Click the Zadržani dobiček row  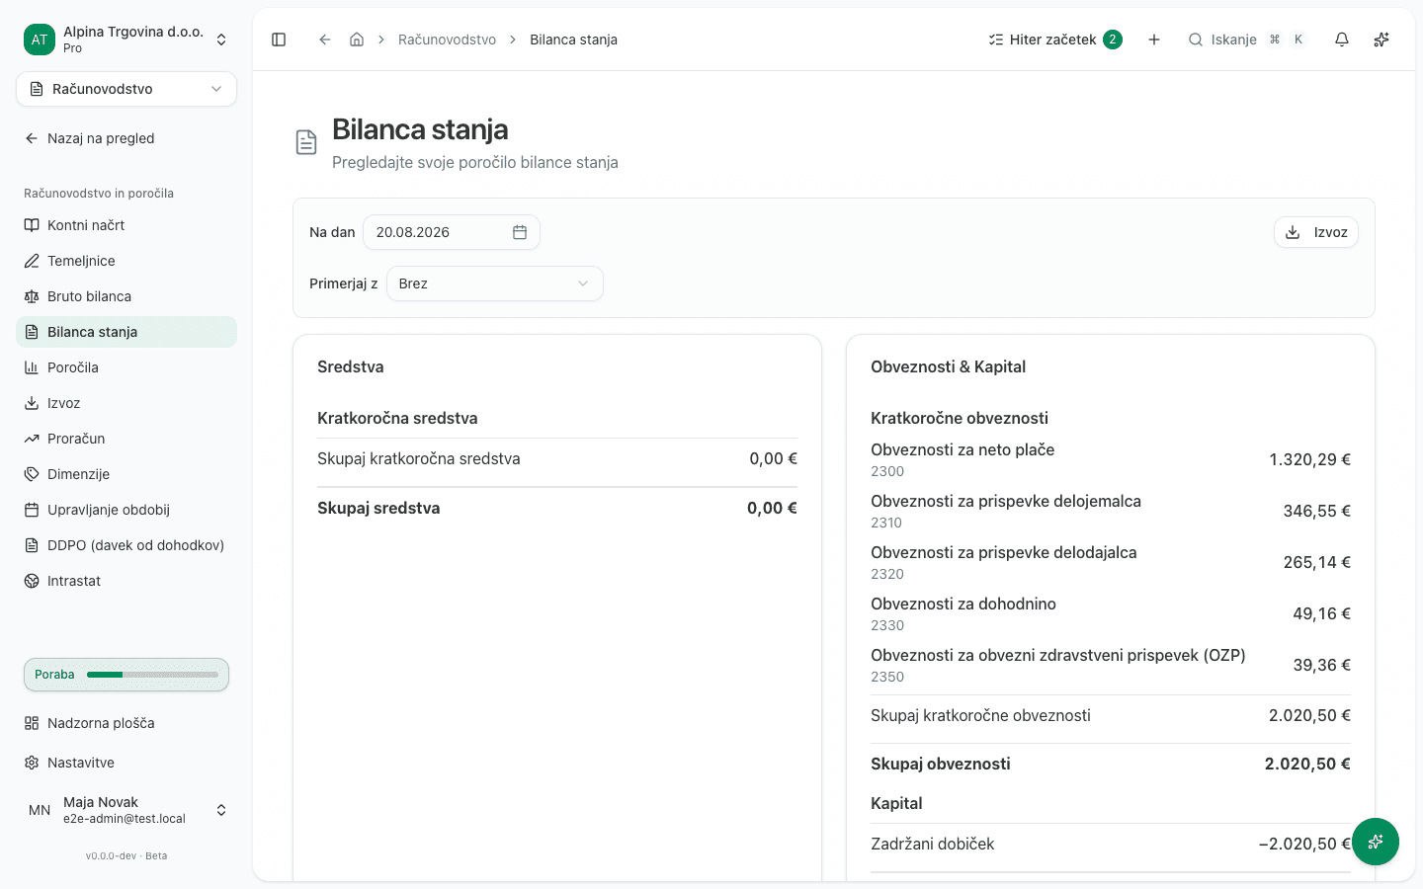click(x=1111, y=844)
